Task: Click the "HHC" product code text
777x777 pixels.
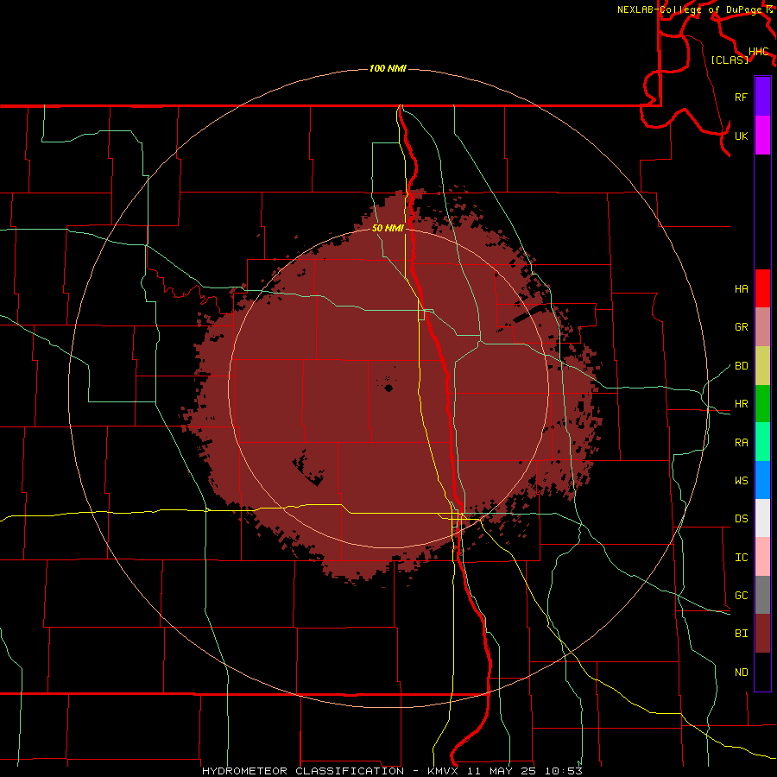Action: tap(758, 51)
